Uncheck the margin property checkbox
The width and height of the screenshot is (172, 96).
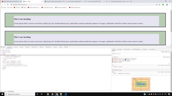click(112, 62)
